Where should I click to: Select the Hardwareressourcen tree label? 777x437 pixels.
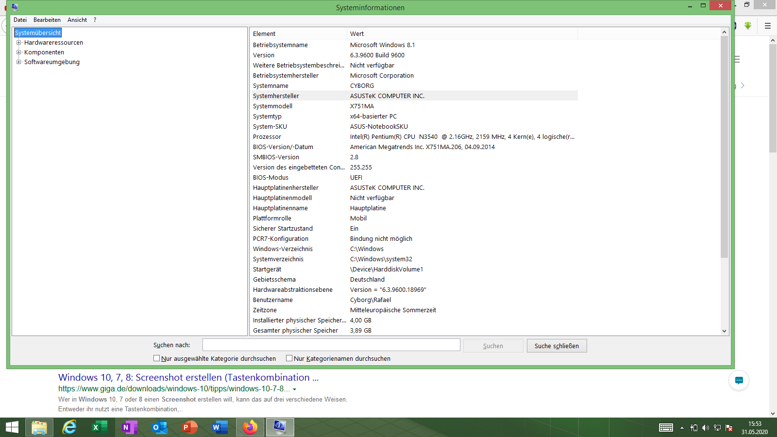click(53, 42)
